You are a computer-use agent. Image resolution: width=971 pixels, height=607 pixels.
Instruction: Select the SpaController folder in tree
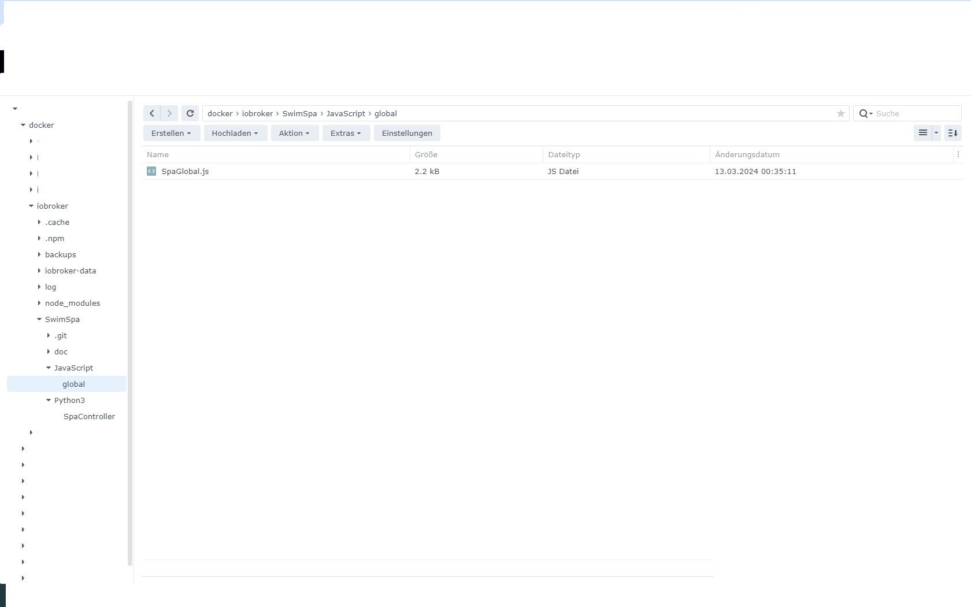coord(89,416)
